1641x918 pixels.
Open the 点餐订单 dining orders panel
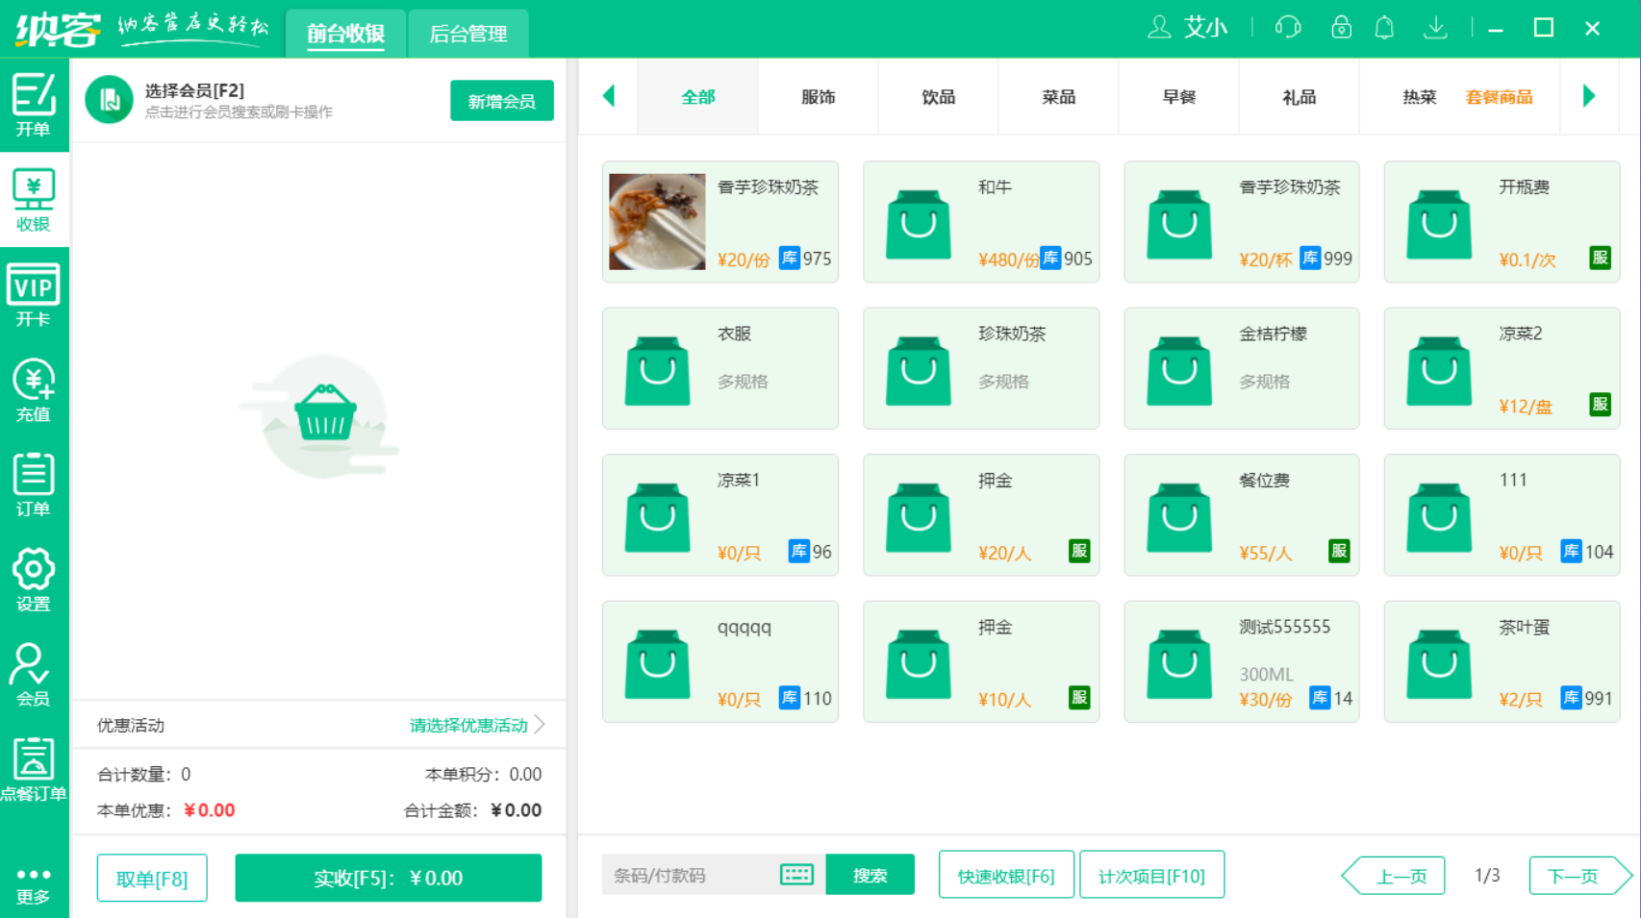coord(35,767)
